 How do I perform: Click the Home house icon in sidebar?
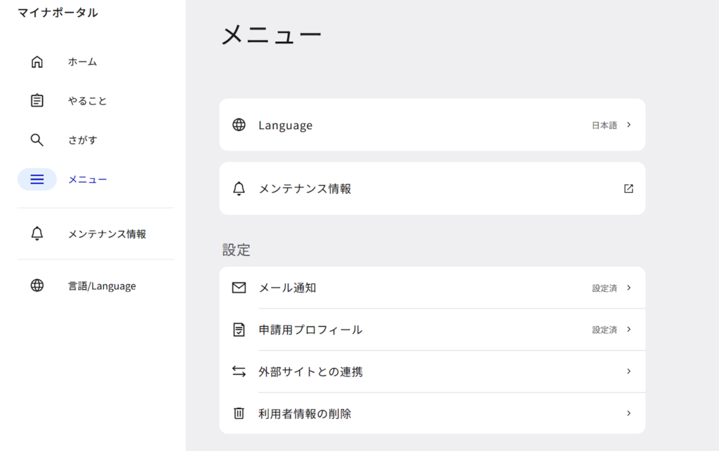[37, 62]
